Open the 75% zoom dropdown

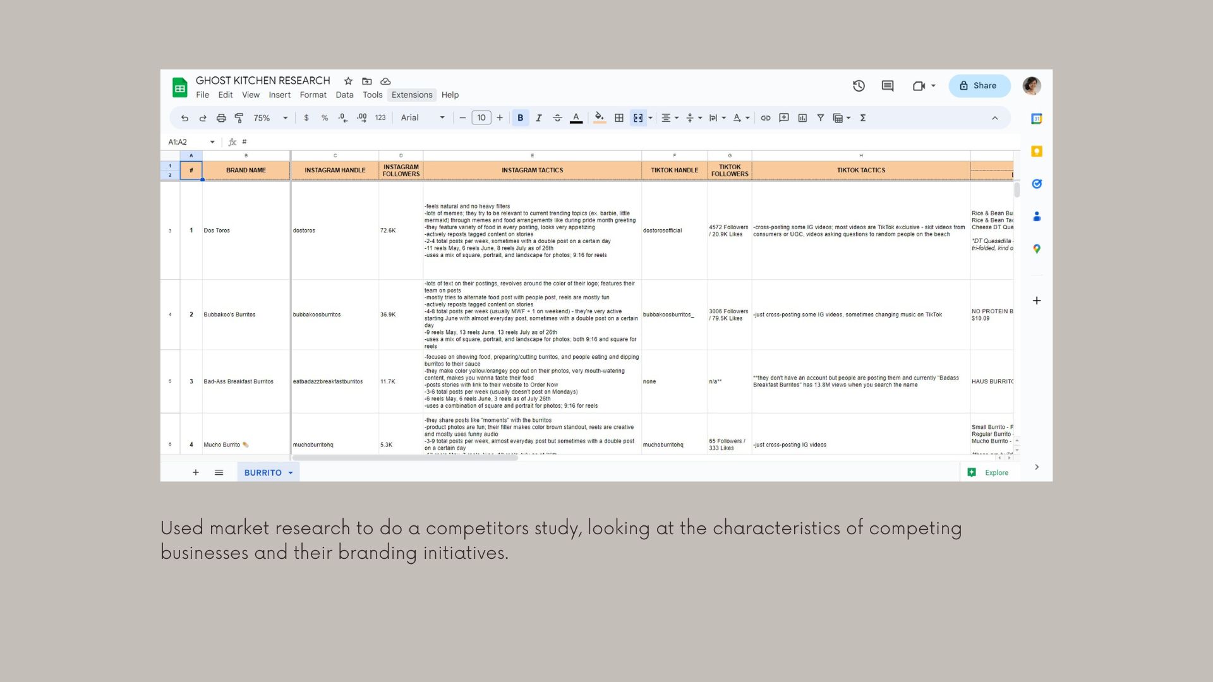[x=270, y=118]
